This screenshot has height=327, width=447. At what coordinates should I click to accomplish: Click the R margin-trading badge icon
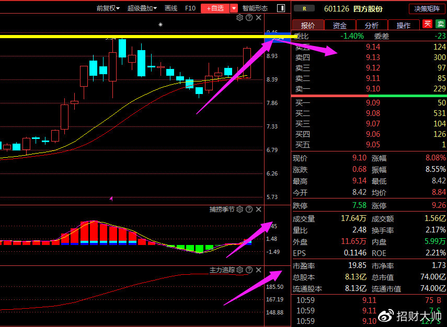coord(304,8)
